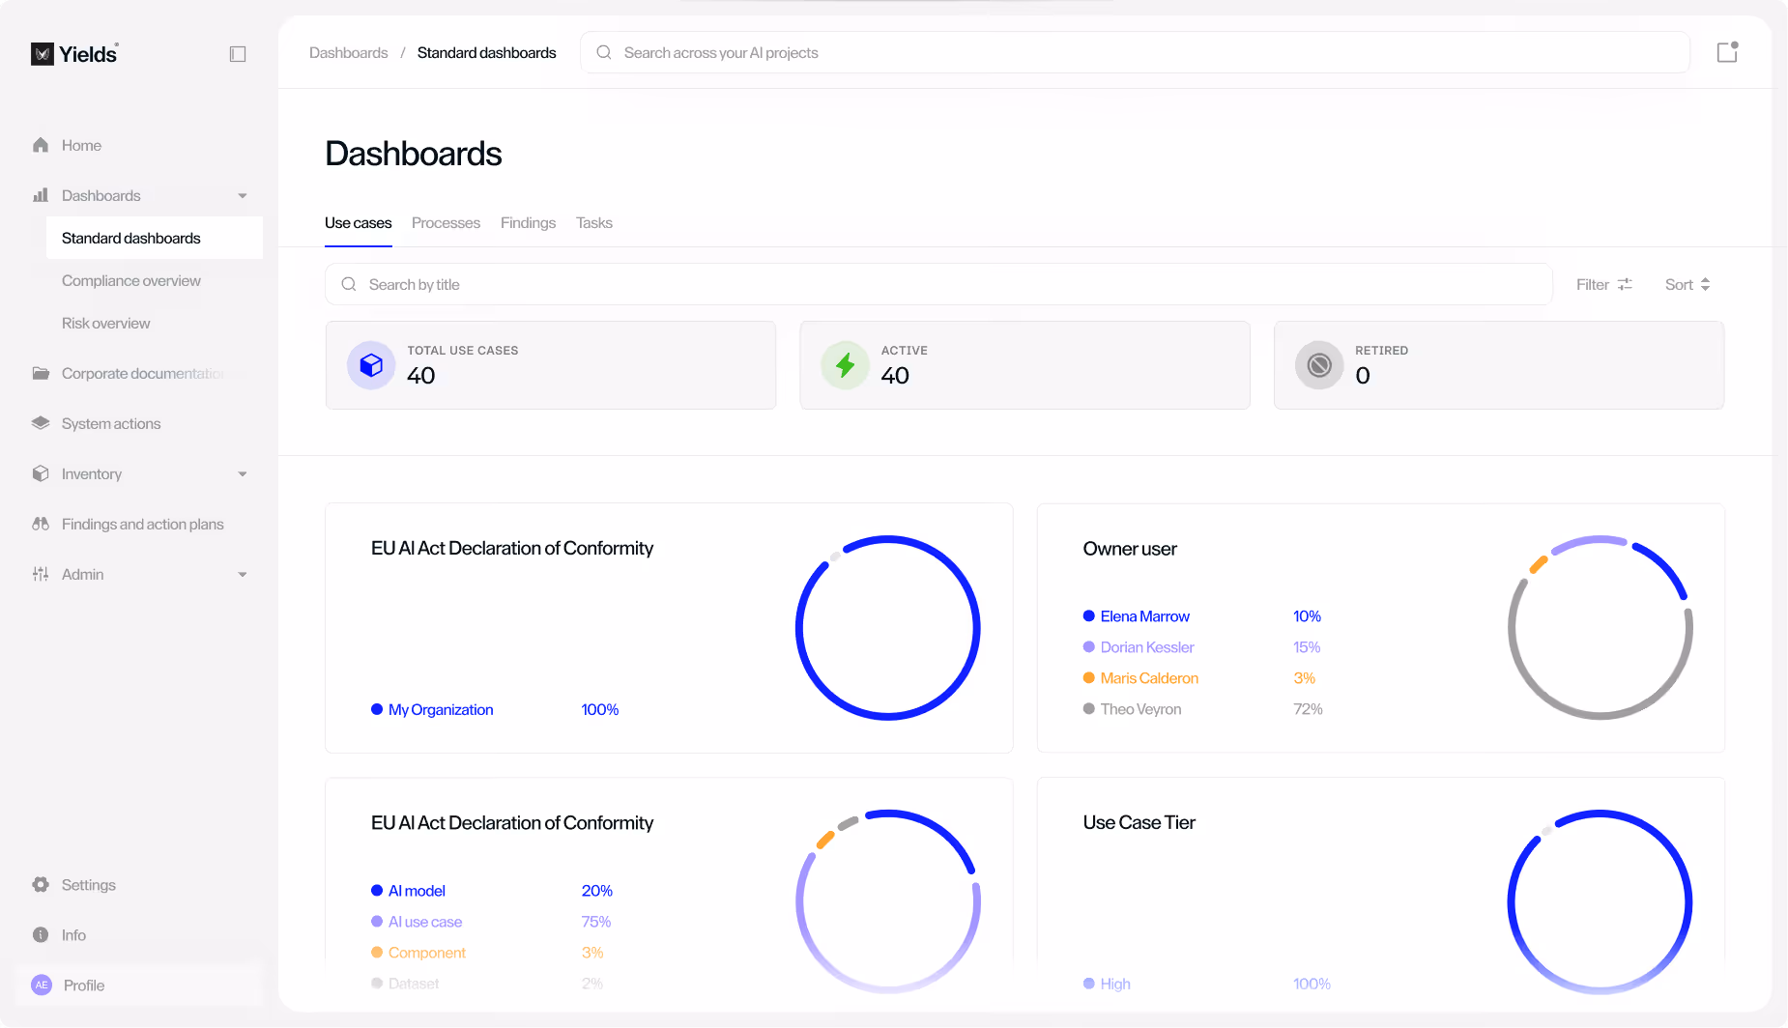Click the Dashboards breadcrumb link
Screen dimensions: 1788x1028
(348, 52)
